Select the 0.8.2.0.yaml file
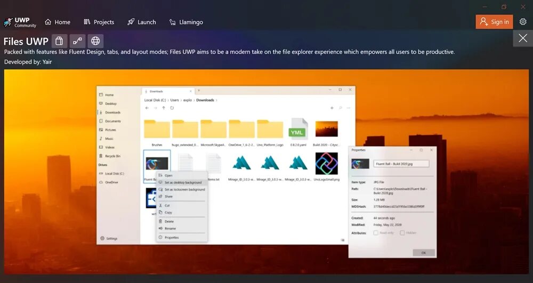The image size is (533, 283). tap(298, 133)
